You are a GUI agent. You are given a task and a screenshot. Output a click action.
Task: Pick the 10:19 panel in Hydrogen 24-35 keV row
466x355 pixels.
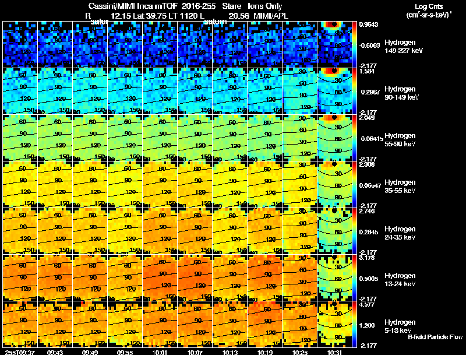point(265,231)
